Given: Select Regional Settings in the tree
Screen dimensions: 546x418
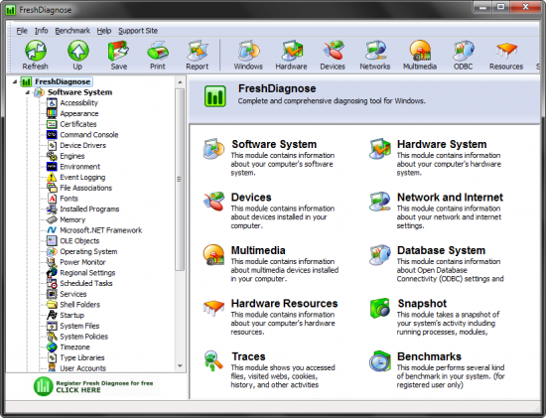Looking at the screenshot, I should coord(87,273).
